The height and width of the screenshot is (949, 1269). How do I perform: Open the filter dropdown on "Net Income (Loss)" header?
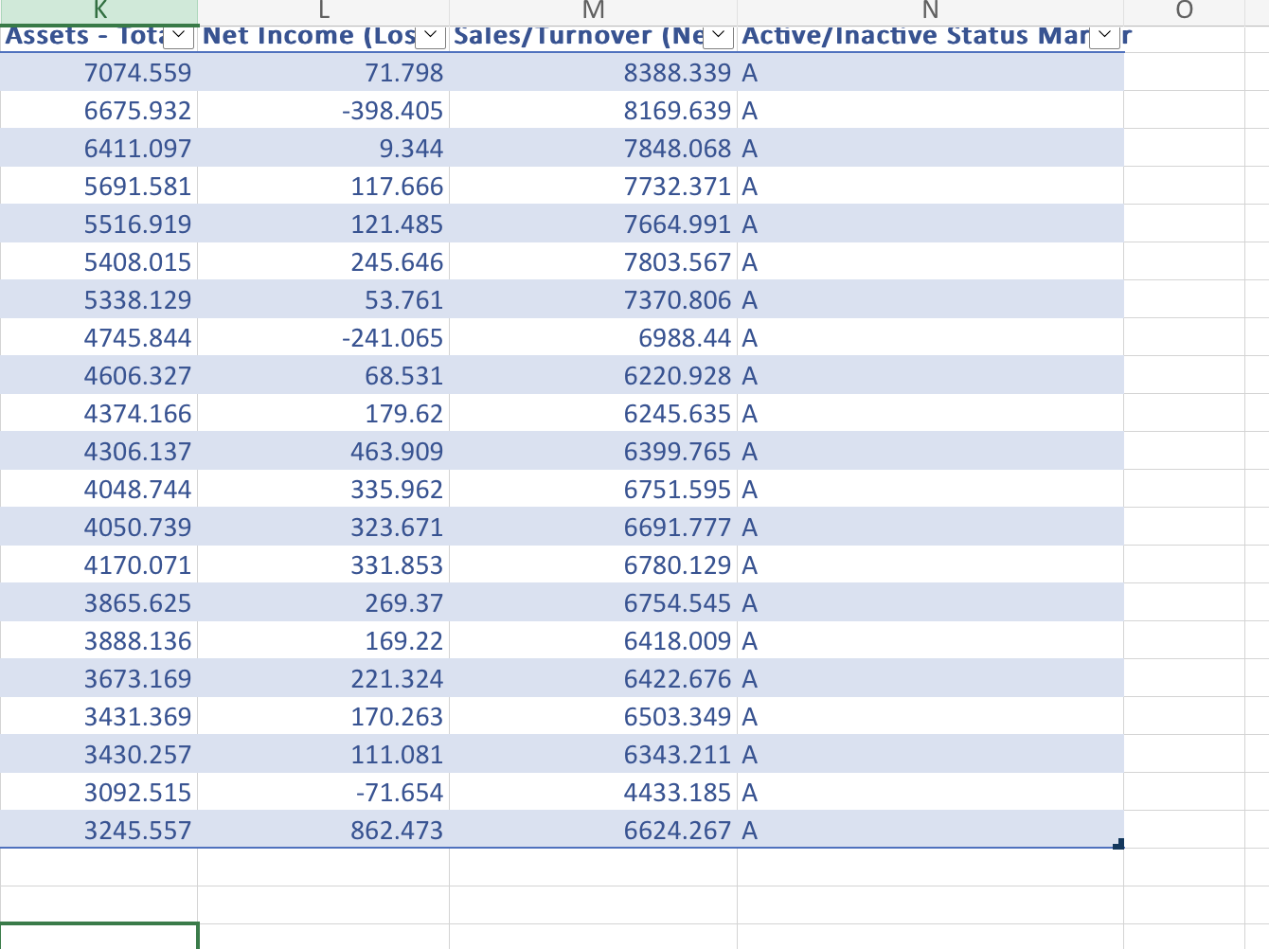click(431, 35)
